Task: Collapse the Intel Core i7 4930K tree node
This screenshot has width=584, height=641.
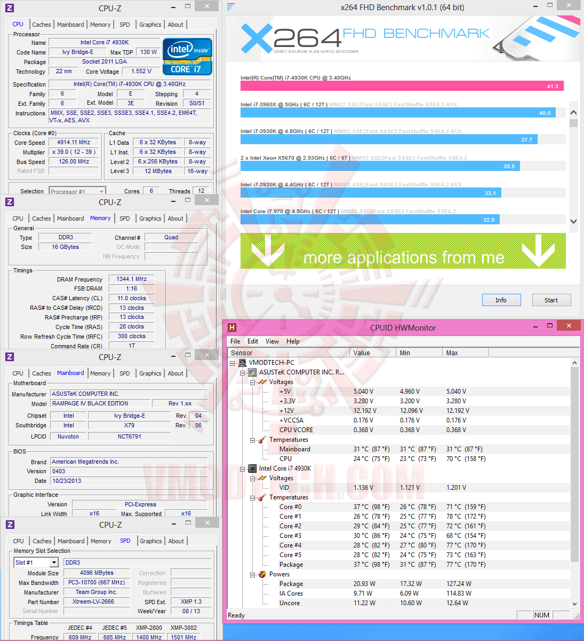Action: pyautogui.click(x=243, y=468)
